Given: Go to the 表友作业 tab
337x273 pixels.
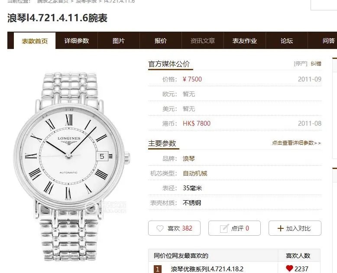Looking at the screenshot, I should point(245,41).
